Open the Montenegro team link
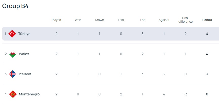The width and height of the screenshot is (219, 109). (x=29, y=94)
